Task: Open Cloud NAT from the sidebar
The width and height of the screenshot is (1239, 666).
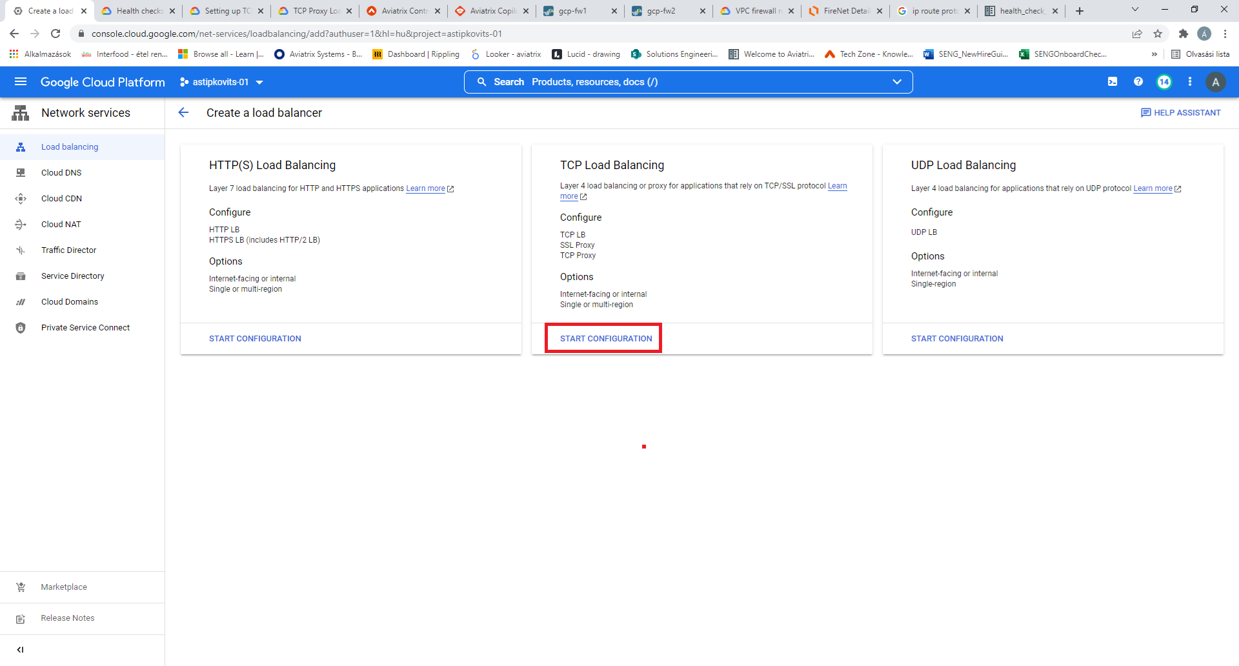Action: click(x=60, y=224)
